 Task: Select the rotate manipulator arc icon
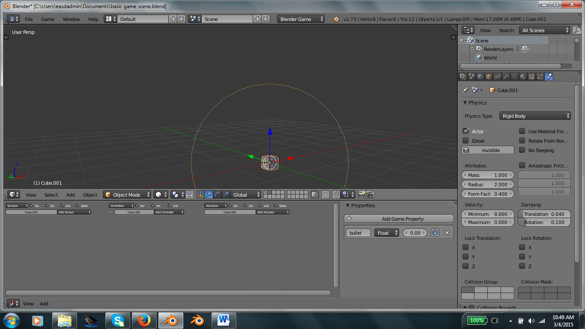tap(217, 194)
